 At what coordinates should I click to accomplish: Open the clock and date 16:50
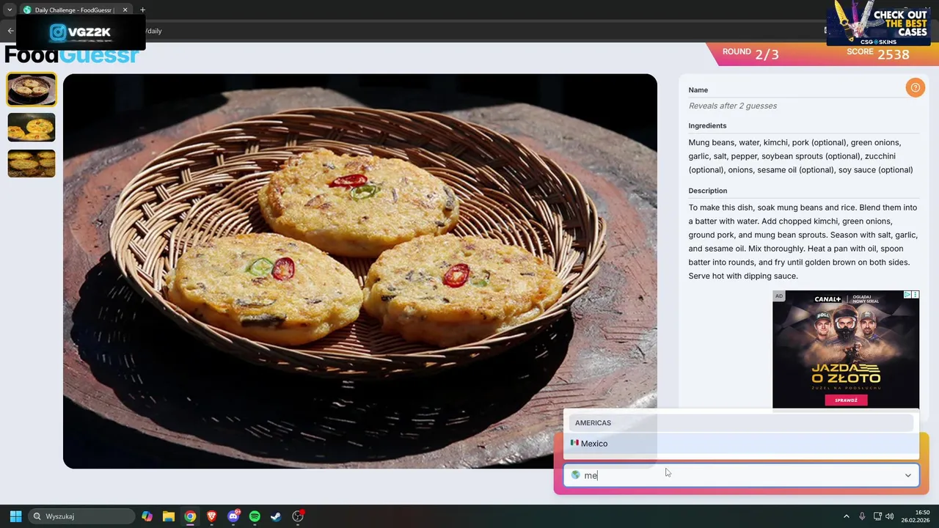tap(916, 516)
